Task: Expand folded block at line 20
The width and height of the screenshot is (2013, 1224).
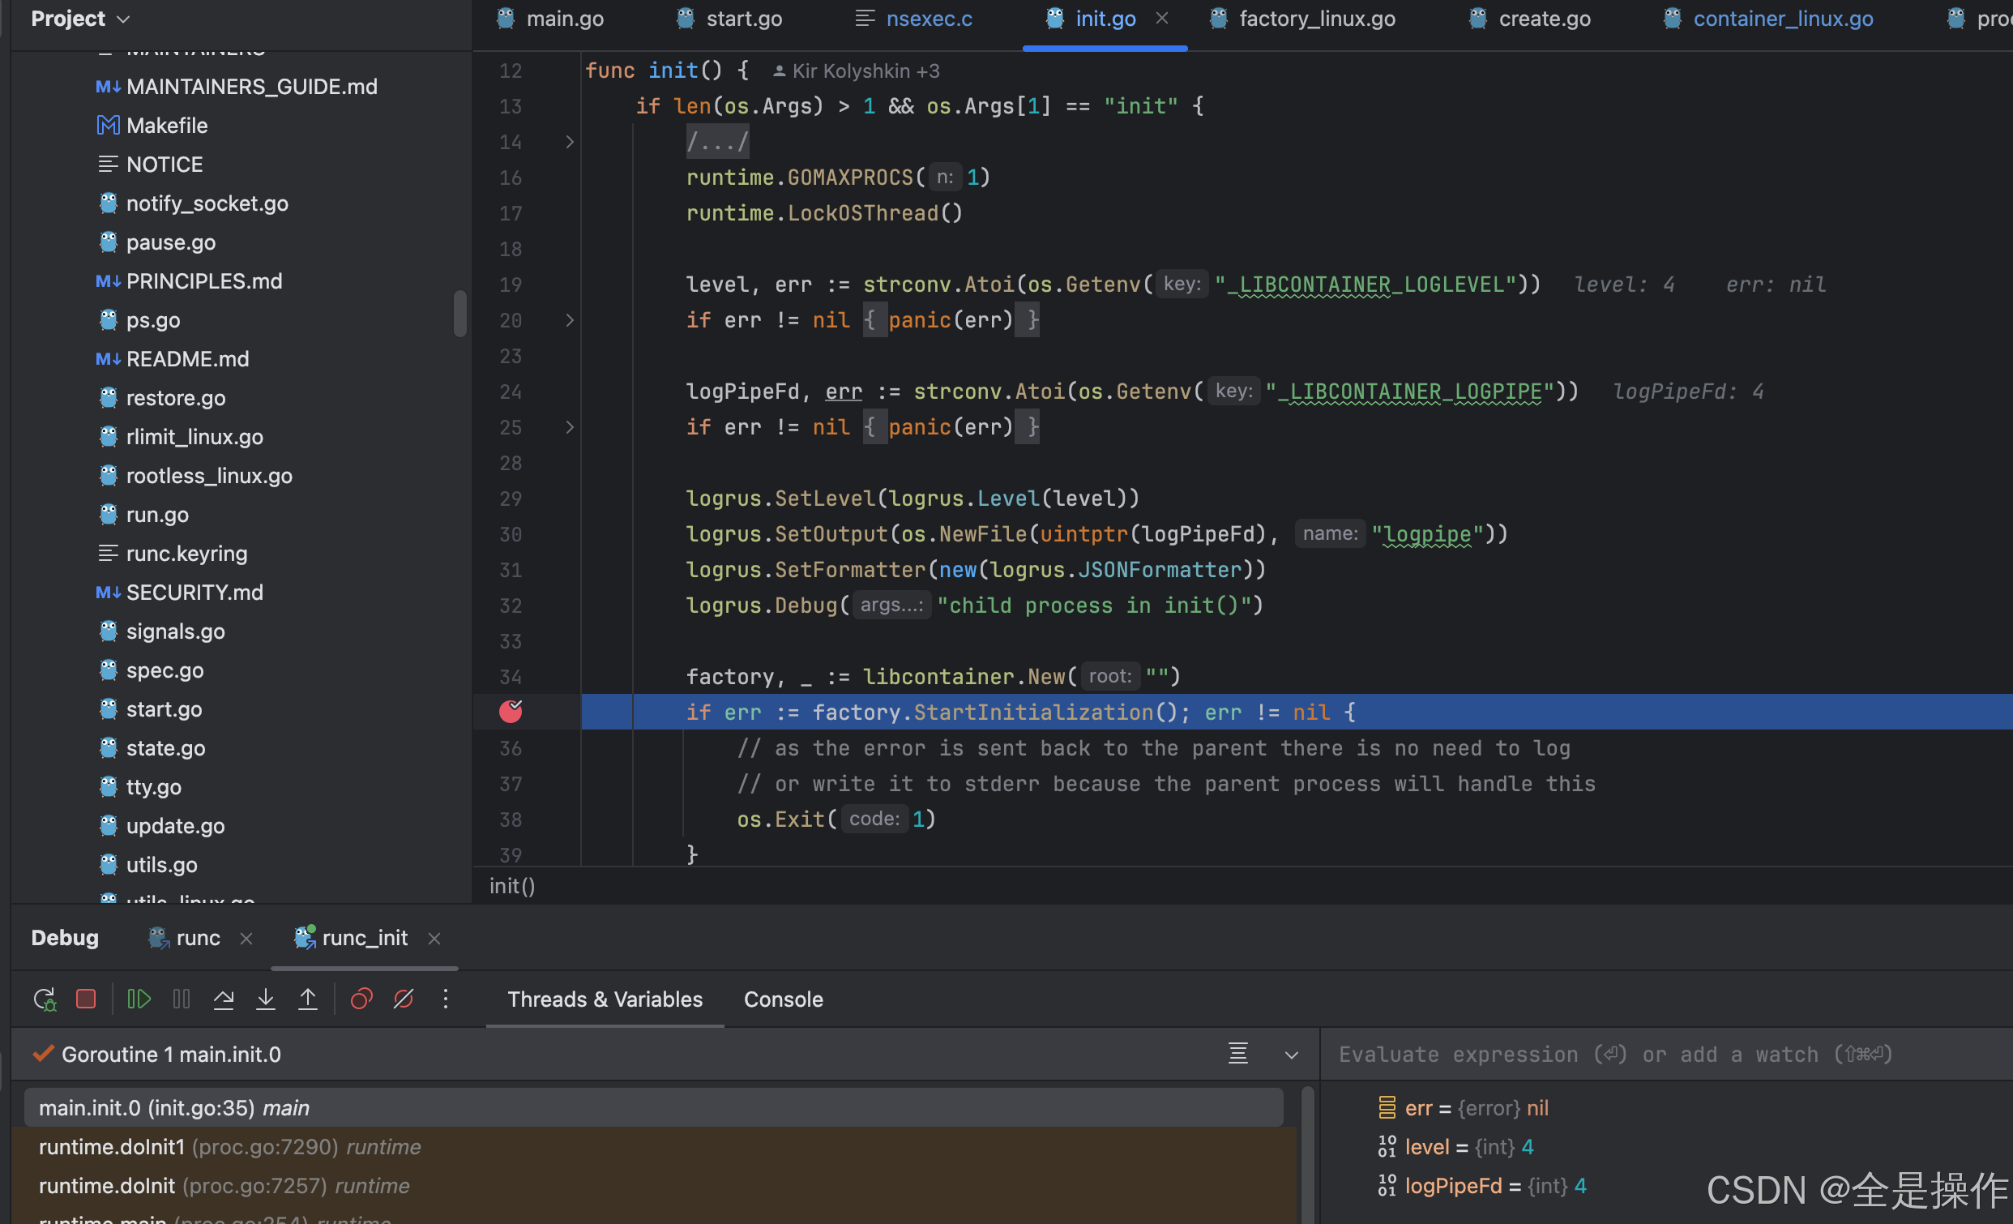Action: pos(570,320)
